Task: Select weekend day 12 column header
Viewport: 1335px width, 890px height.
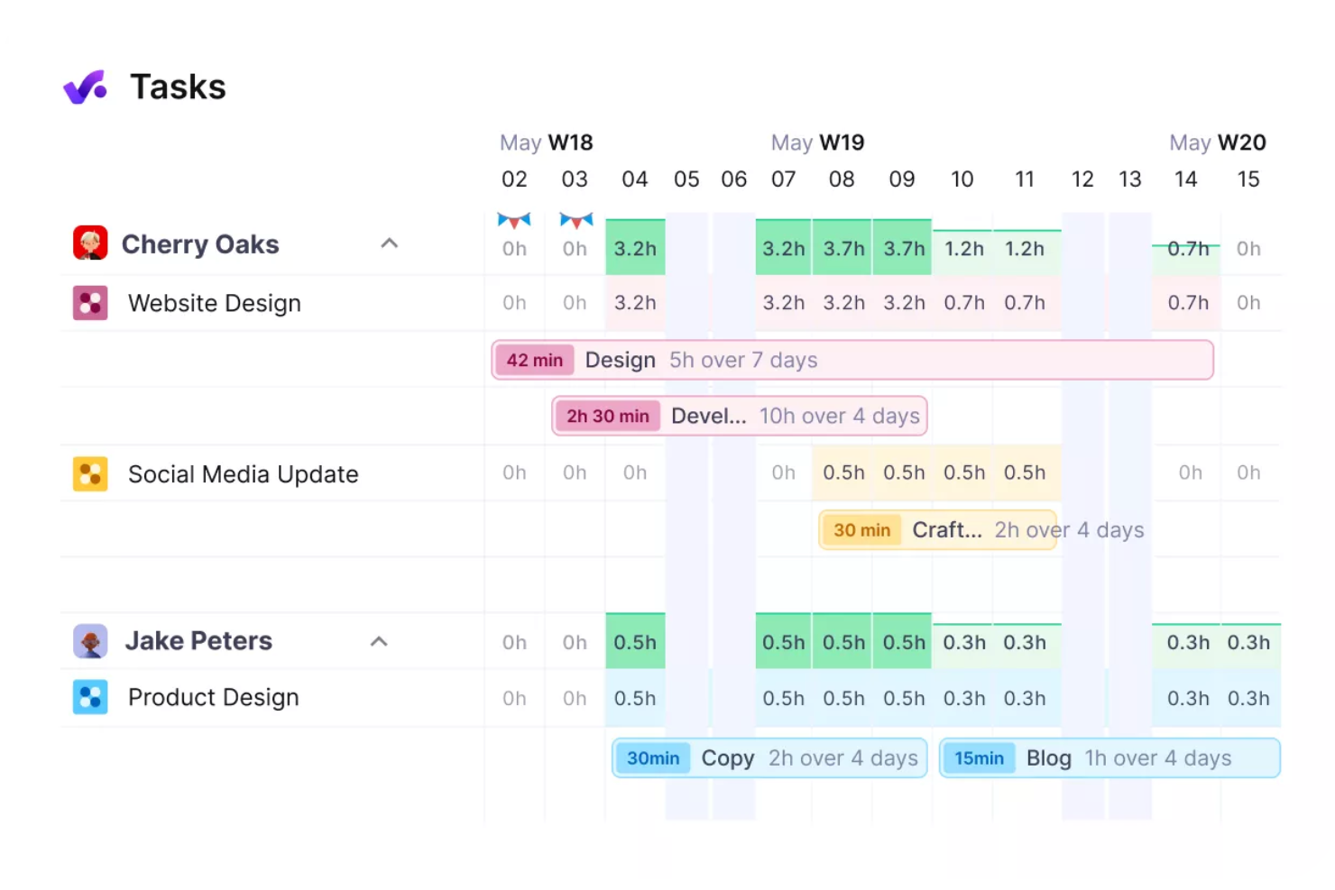Action: pyautogui.click(x=1082, y=179)
